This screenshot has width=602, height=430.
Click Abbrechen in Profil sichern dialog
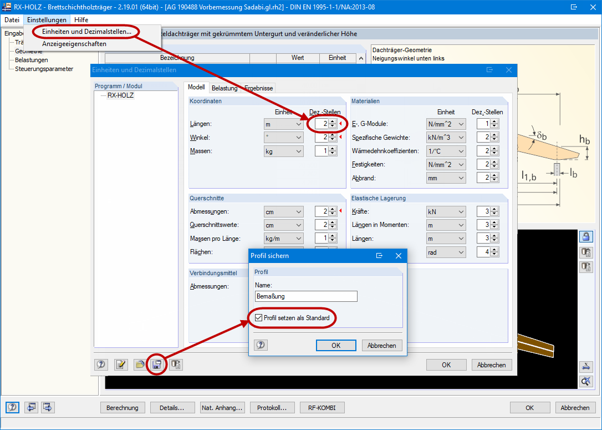(381, 346)
